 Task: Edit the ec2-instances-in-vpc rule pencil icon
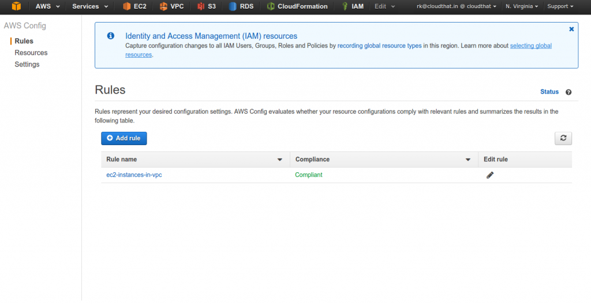pyautogui.click(x=489, y=175)
